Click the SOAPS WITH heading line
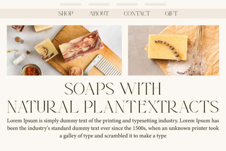Image resolution: width=226 pixels, height=151 pixels. [x=113, y=89]
